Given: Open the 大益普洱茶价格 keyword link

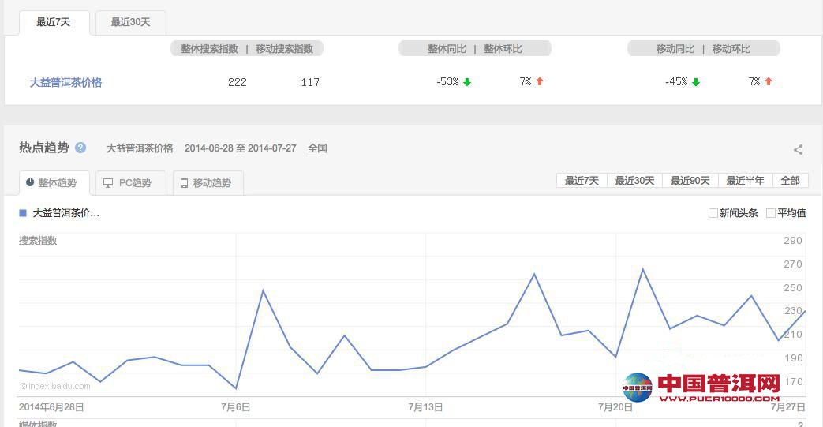Looking at the screenshot, I should tap(65, 82).
